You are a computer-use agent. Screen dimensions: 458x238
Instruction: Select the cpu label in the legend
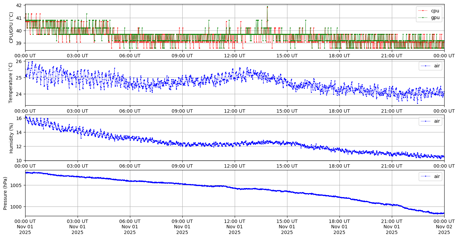coord(435,11)
